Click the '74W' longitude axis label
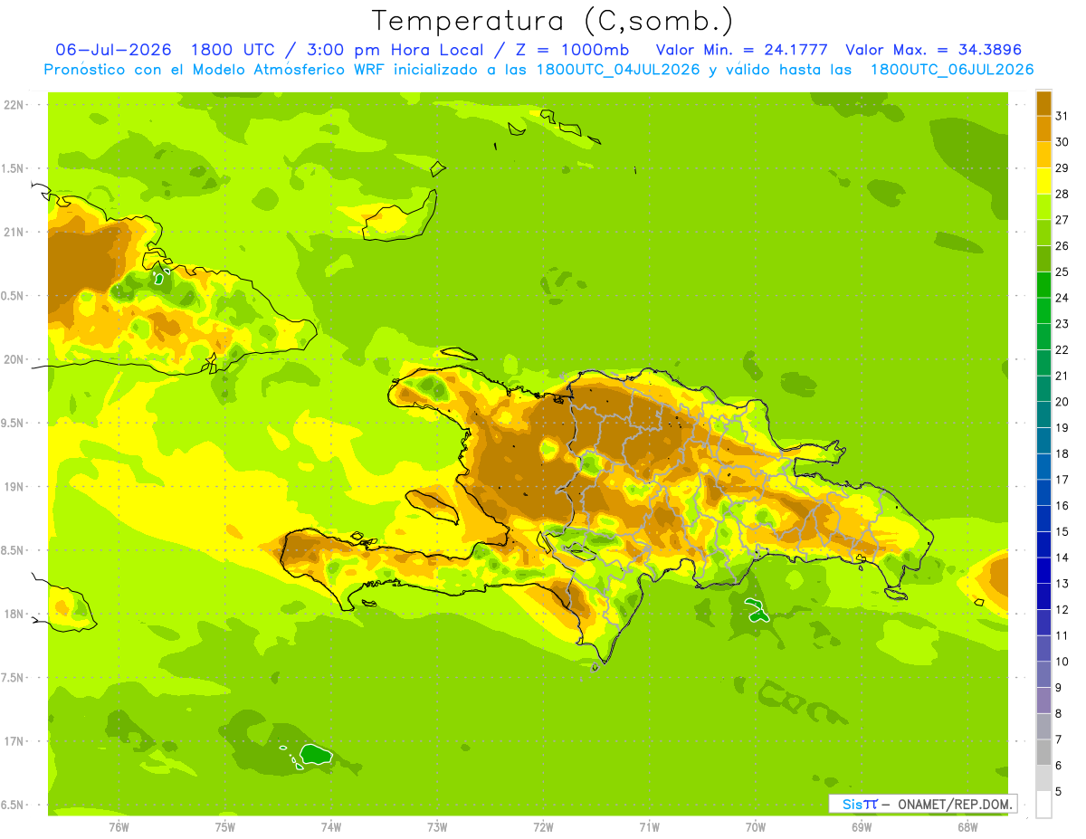The width and height of the screenshot is (1086, 839). 330,826
